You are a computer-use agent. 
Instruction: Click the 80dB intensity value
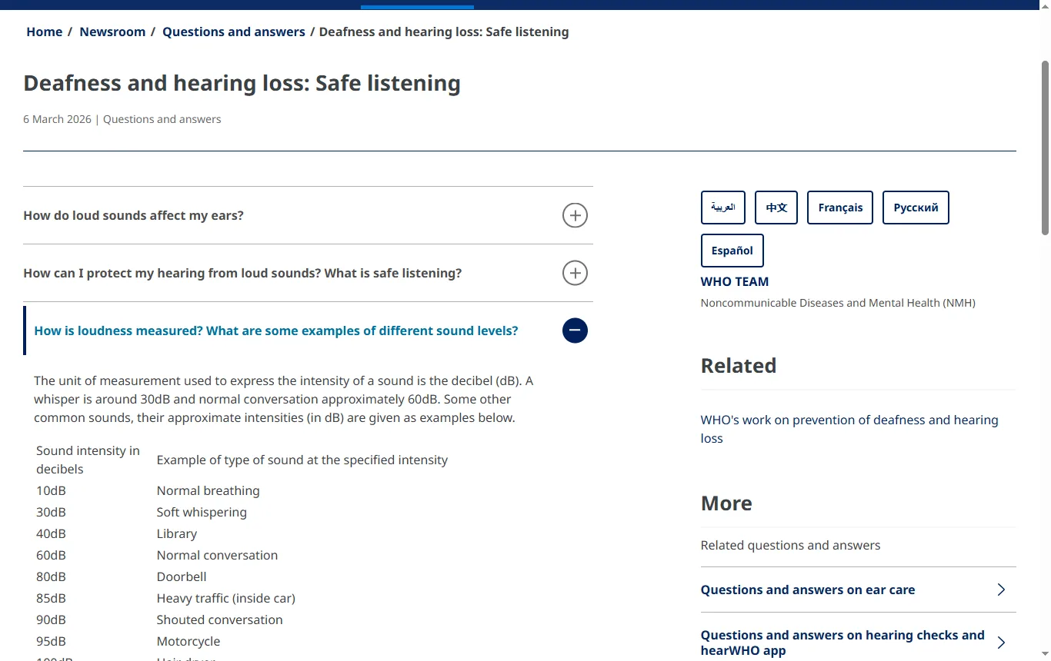[x=51, y=576]
